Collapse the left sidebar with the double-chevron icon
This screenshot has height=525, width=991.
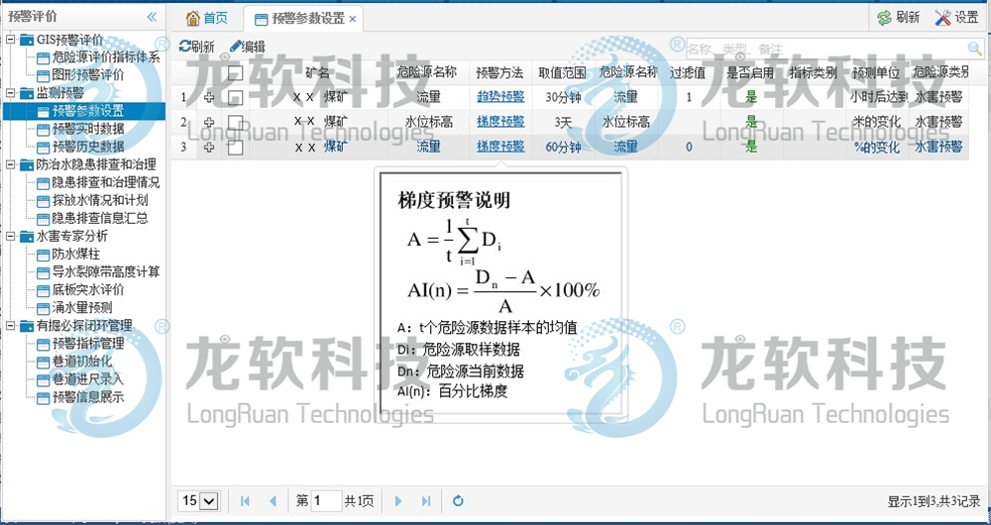152,17
